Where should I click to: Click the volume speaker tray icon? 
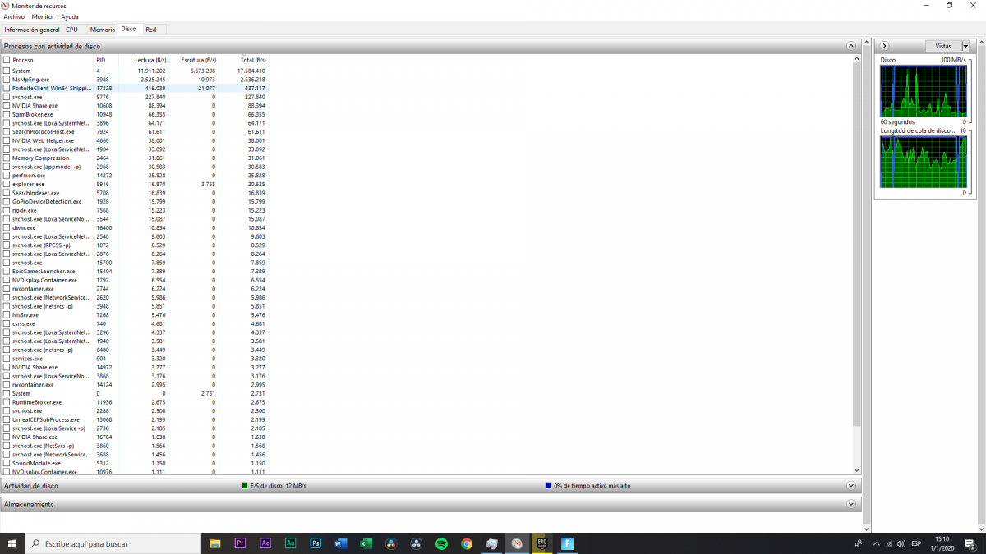901,543
